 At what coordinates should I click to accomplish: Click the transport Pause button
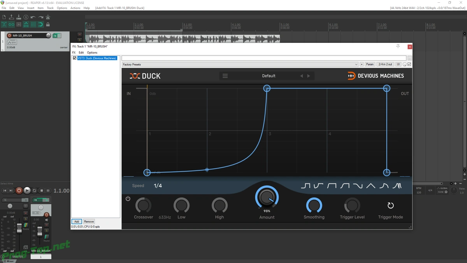pyautogui.click(x=48, y=191)
